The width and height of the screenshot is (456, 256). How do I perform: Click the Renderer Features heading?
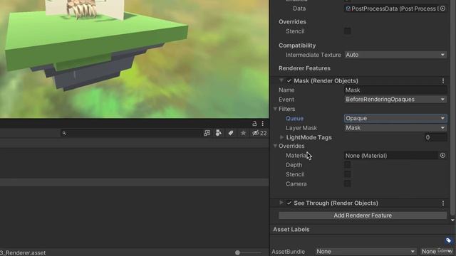click(x=304, y=68)
